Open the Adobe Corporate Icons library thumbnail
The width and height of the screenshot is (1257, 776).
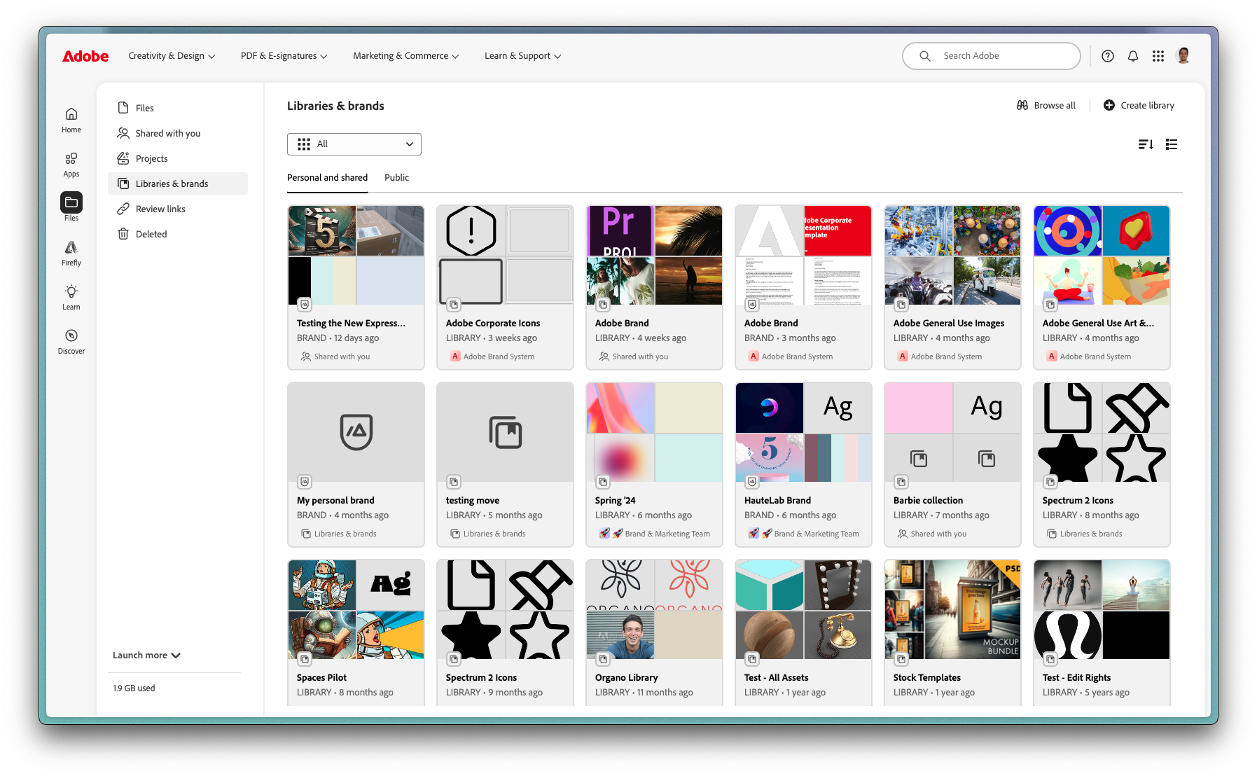[505, 255]
